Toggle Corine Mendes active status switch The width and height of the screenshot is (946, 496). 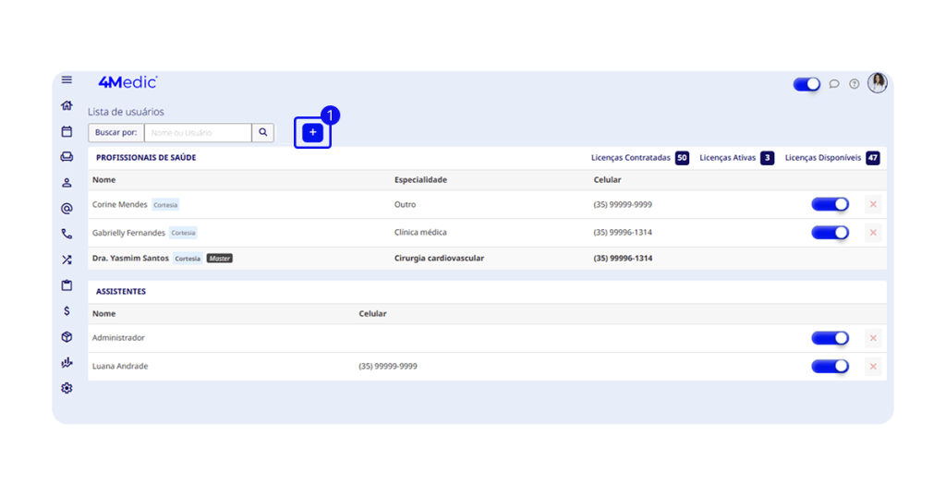tap(830, 205)
